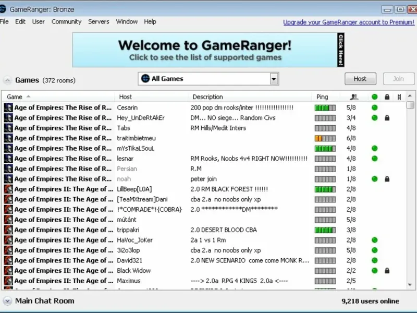
Task: Open the Help menu
Action: 150,21
